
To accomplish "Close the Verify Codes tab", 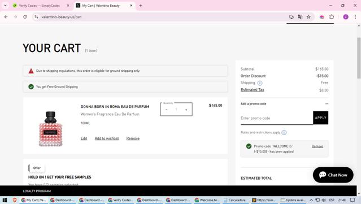I will point(68,6).
